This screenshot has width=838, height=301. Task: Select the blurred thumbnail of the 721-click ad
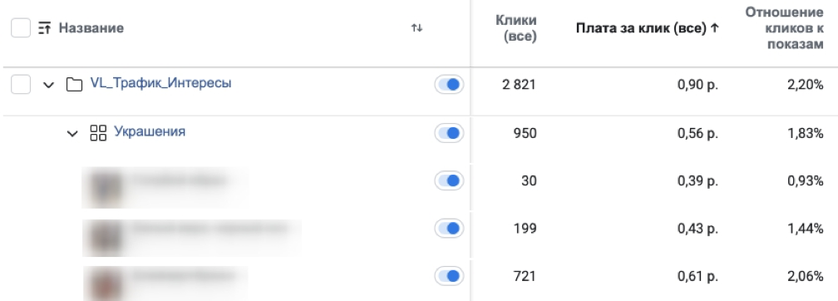tap(106, 283)
